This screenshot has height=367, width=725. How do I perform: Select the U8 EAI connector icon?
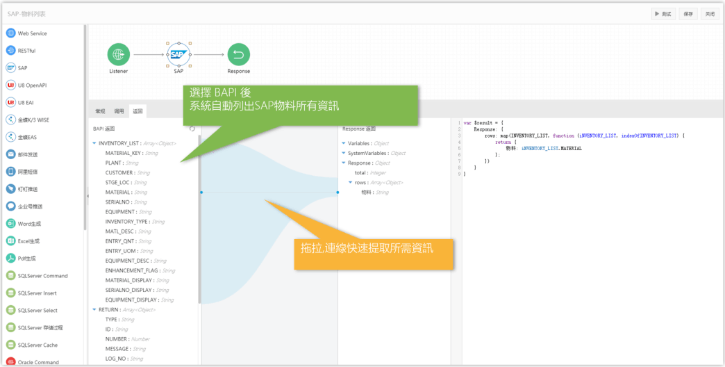10,102
